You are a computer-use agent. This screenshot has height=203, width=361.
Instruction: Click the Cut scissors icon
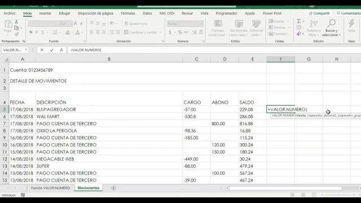[16, 21]
